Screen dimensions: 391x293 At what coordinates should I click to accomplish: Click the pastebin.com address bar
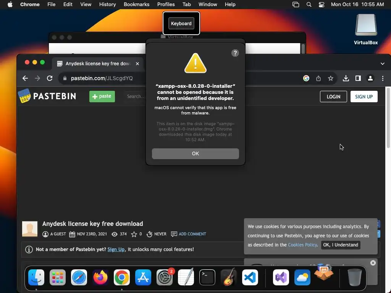pyautogui.click(x=102, y=78)
